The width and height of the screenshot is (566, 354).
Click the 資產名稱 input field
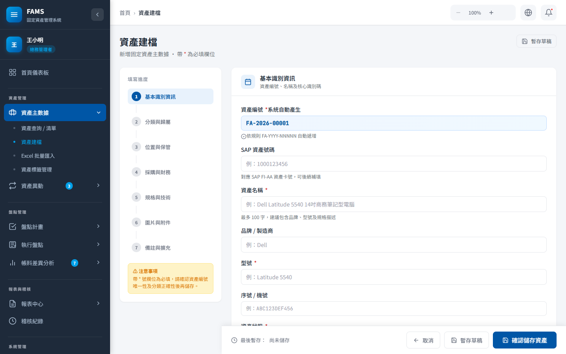click(393, 205)
